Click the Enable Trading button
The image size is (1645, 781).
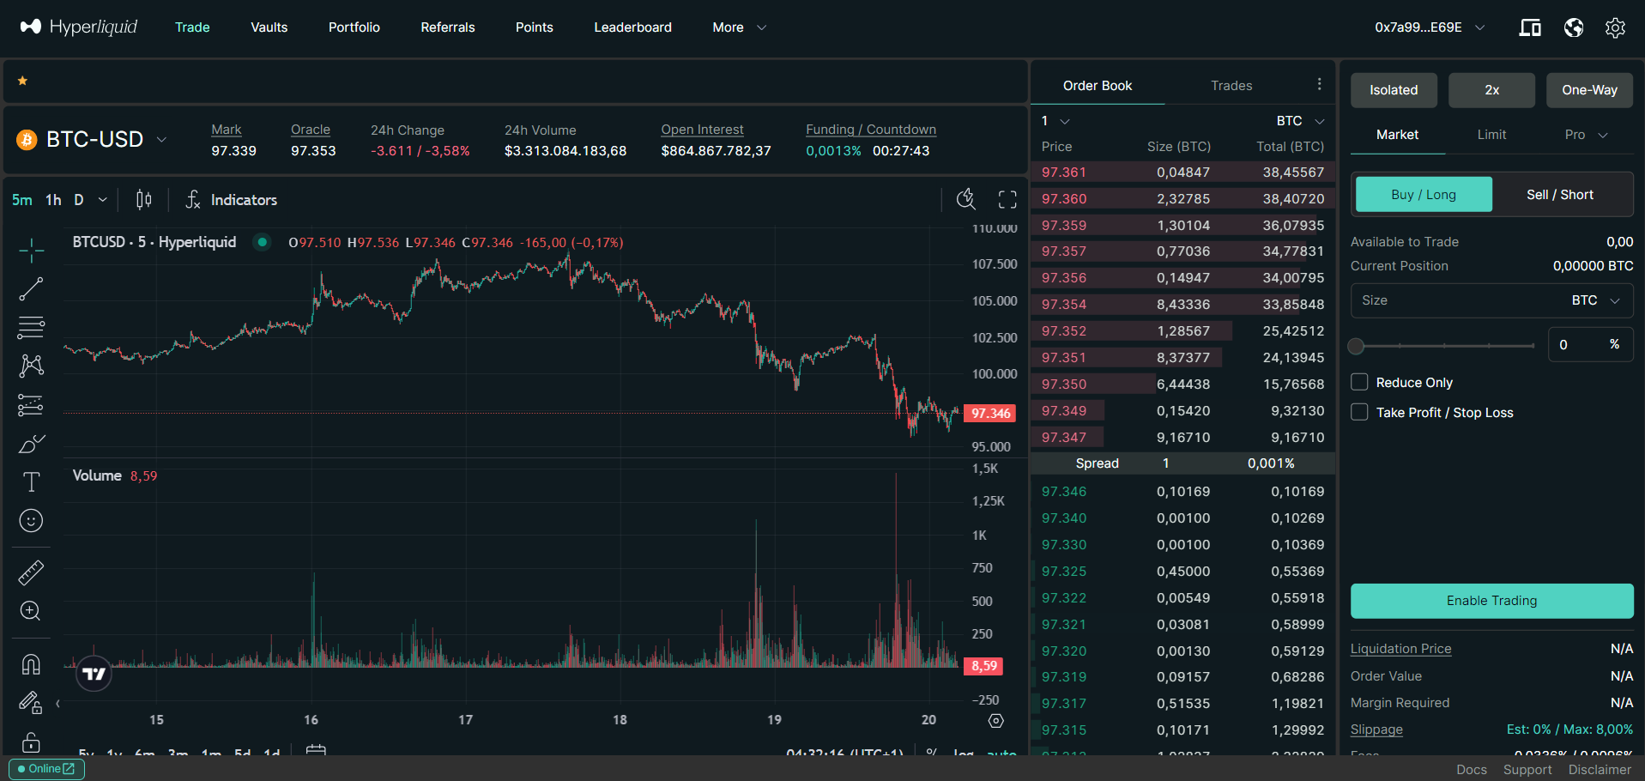[1491, 601]
